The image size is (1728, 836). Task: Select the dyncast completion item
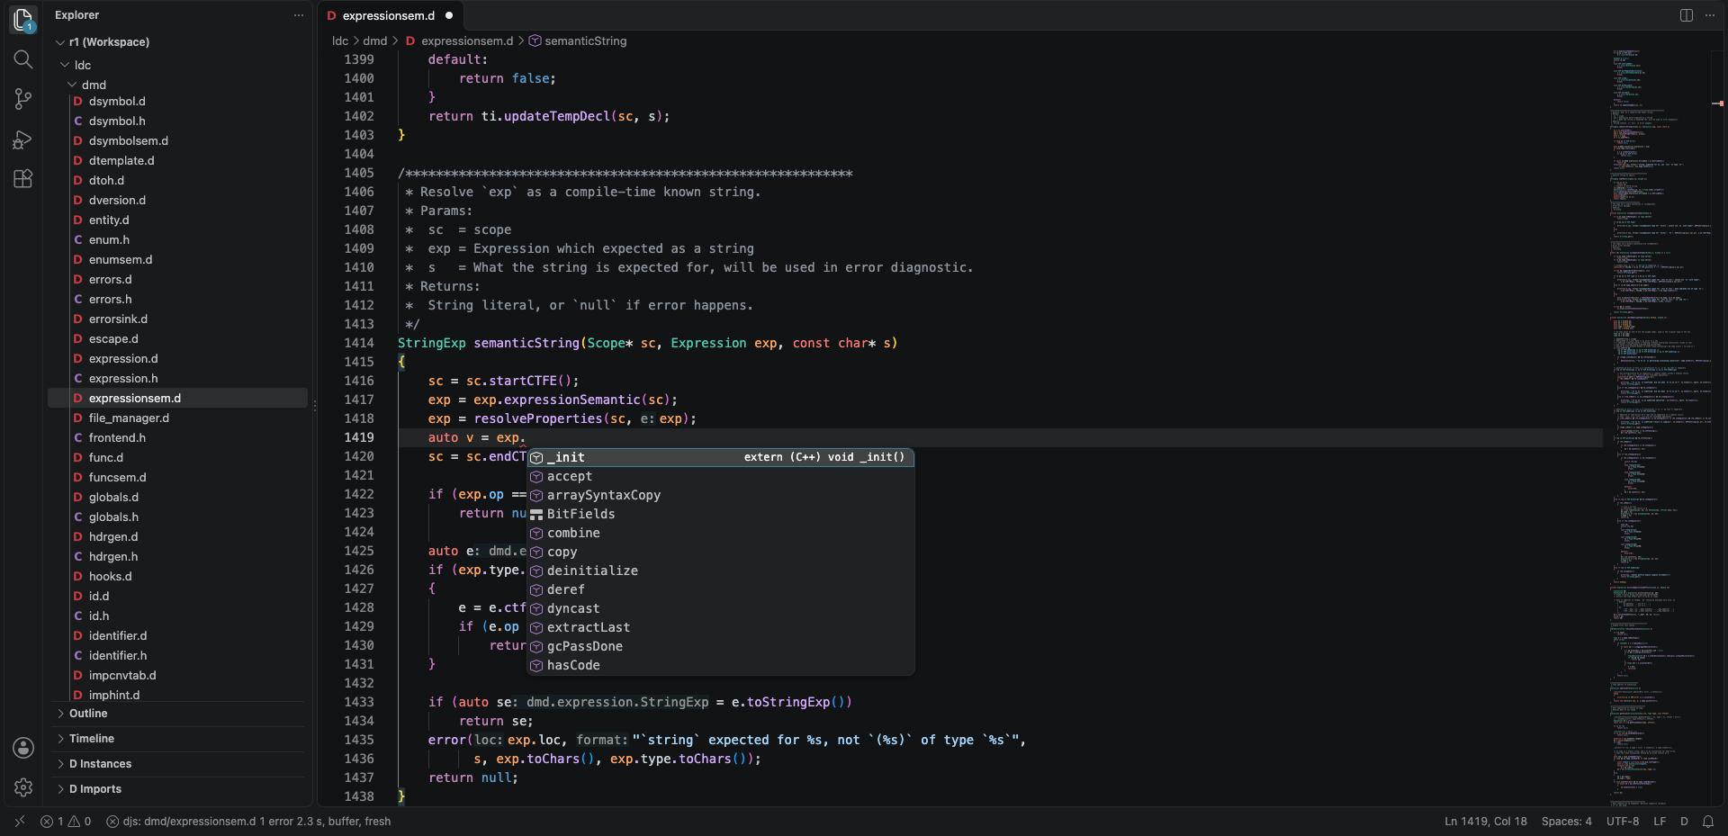coord(721,609)
